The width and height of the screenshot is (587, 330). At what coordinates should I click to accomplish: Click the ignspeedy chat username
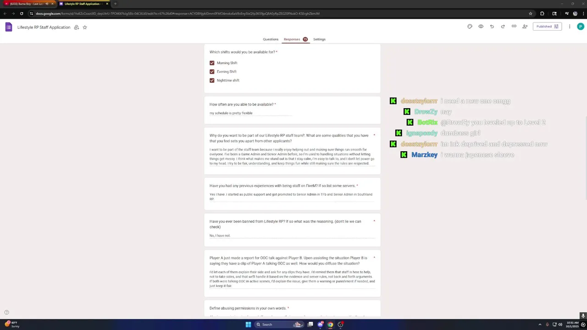(x=422, y=133)
